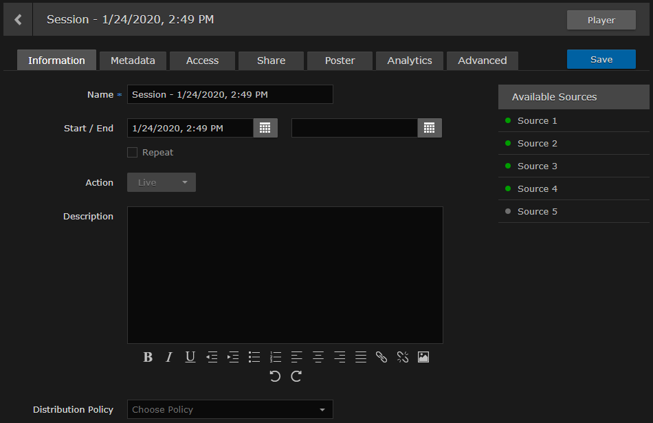The image size is (653, 423).
Task: Open the start date calendar picker
Action: click(x=265, y=128)
